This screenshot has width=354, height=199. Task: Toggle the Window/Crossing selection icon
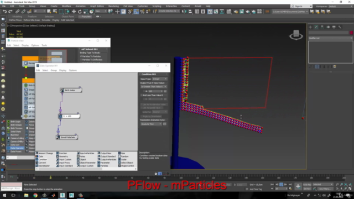coord(67,11)
